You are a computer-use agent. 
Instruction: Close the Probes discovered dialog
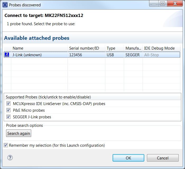coord(175,3)
